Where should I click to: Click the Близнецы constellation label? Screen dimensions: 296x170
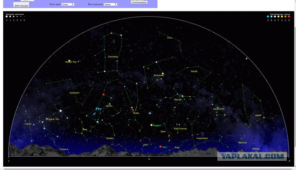tap(113, 57)
